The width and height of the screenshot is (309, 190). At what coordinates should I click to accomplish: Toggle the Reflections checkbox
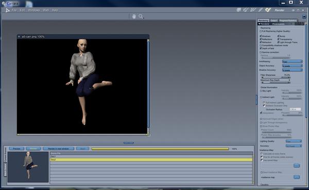pyautogui.click(x=261, y=39)
